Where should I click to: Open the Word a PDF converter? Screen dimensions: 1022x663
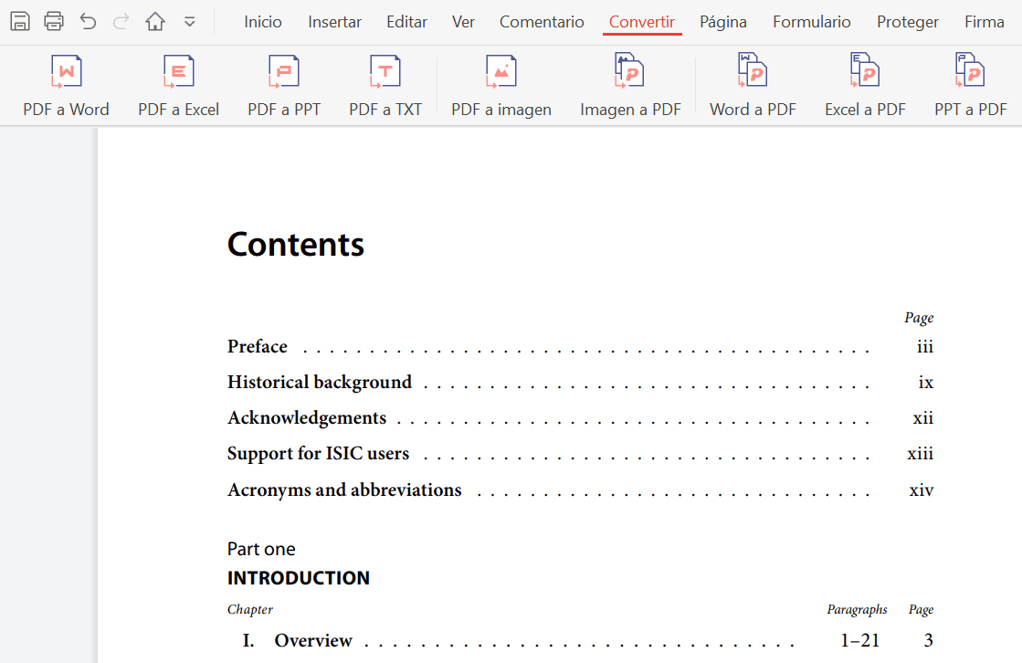point(753,85)
